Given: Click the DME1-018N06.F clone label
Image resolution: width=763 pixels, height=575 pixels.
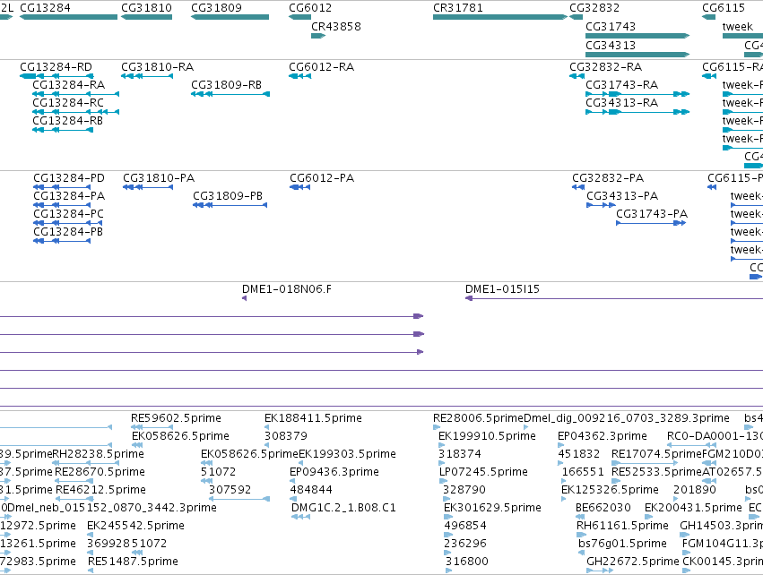Looking at the screenshot, I should tap(287, 289).
